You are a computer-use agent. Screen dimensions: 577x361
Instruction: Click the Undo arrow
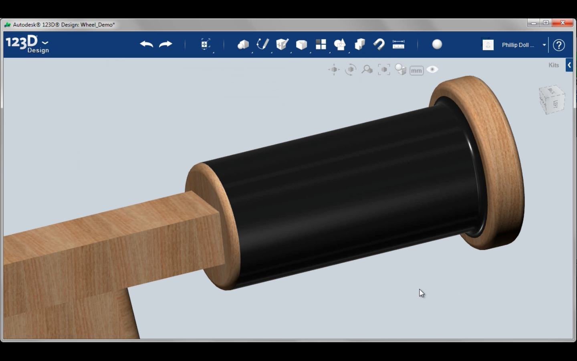coord(146,44)
